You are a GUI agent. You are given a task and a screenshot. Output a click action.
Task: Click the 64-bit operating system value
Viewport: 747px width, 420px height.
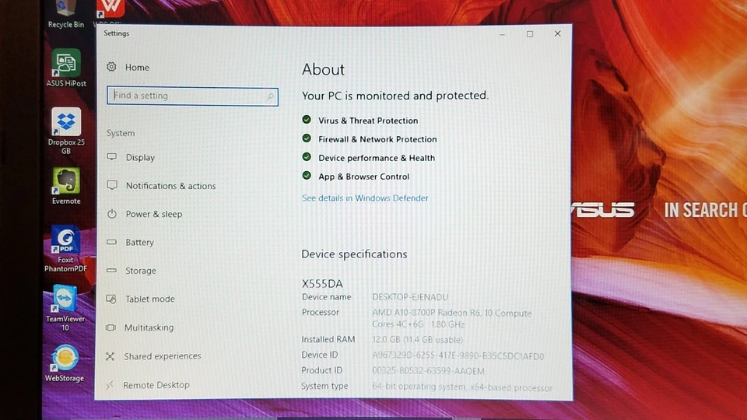coord(462,387)
